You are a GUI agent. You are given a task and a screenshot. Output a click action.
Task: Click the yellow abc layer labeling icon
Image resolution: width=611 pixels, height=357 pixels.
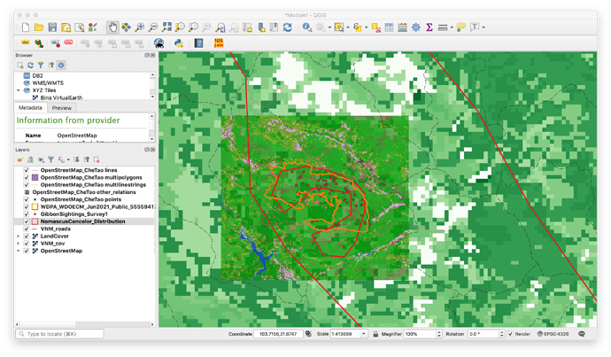[26, 43]
